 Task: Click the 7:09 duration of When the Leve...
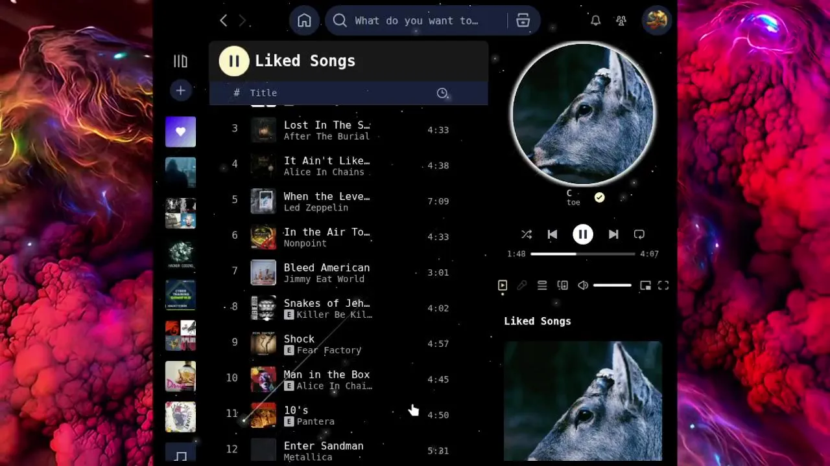click(x=438, y=201)
